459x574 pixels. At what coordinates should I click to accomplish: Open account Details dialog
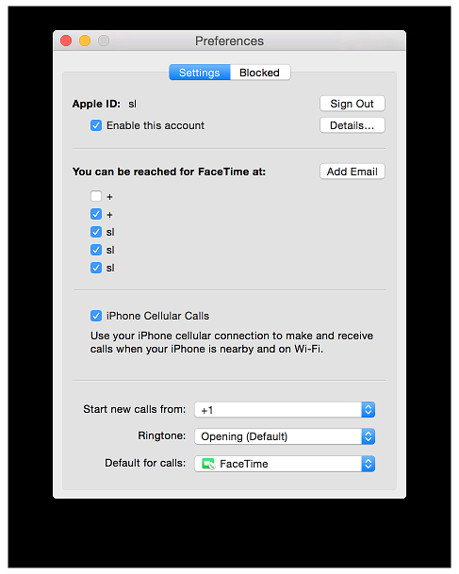pyautogui.click(x=352, y=125)
